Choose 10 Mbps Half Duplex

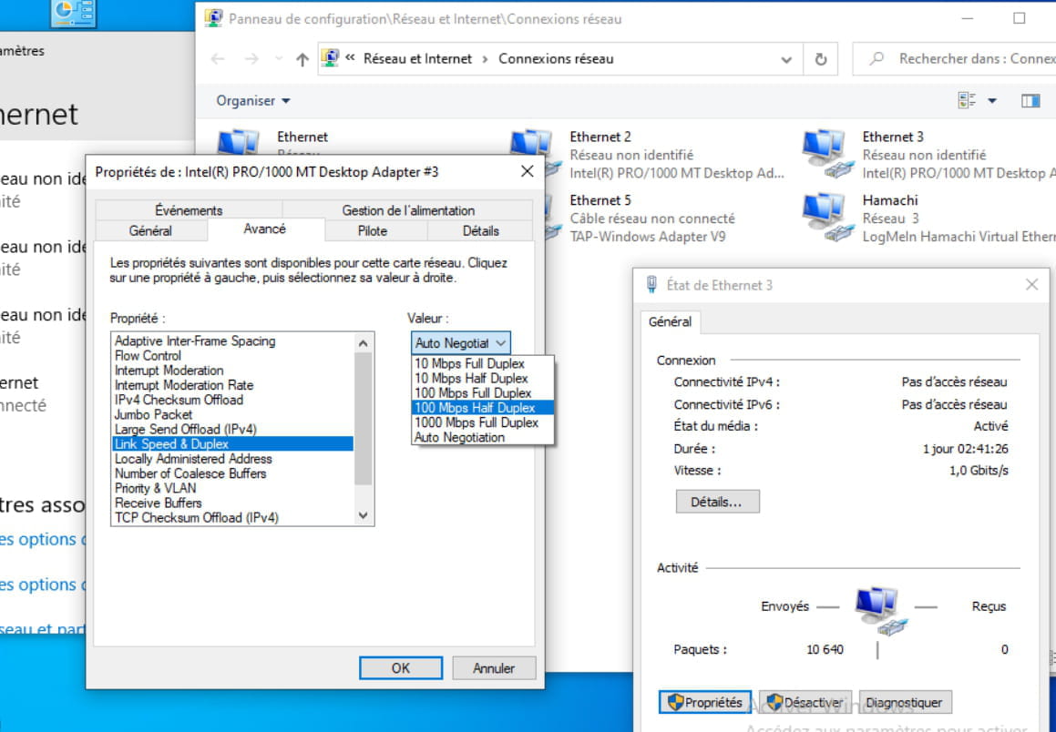click(483, 379)
